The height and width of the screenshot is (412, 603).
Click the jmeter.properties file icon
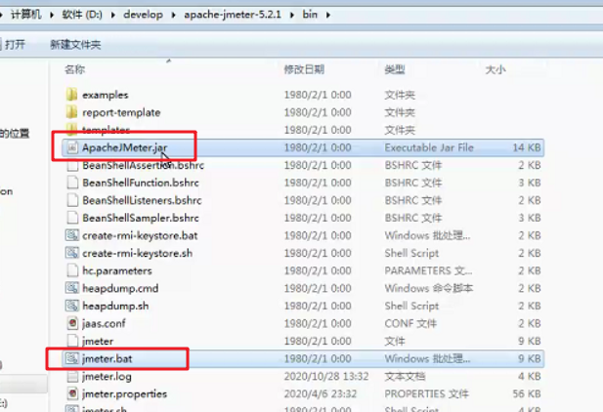[72, 393]
